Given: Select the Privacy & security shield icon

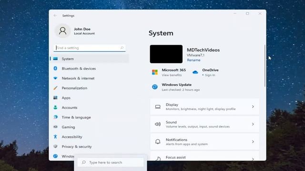Looking at the screenshot, I should coord(55,146).
